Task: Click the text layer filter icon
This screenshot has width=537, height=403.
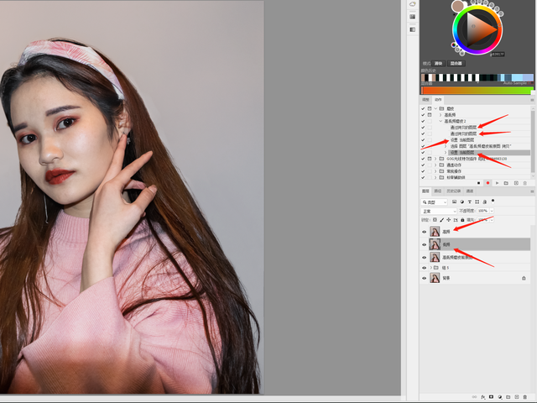Action: (x=471, y=202)
